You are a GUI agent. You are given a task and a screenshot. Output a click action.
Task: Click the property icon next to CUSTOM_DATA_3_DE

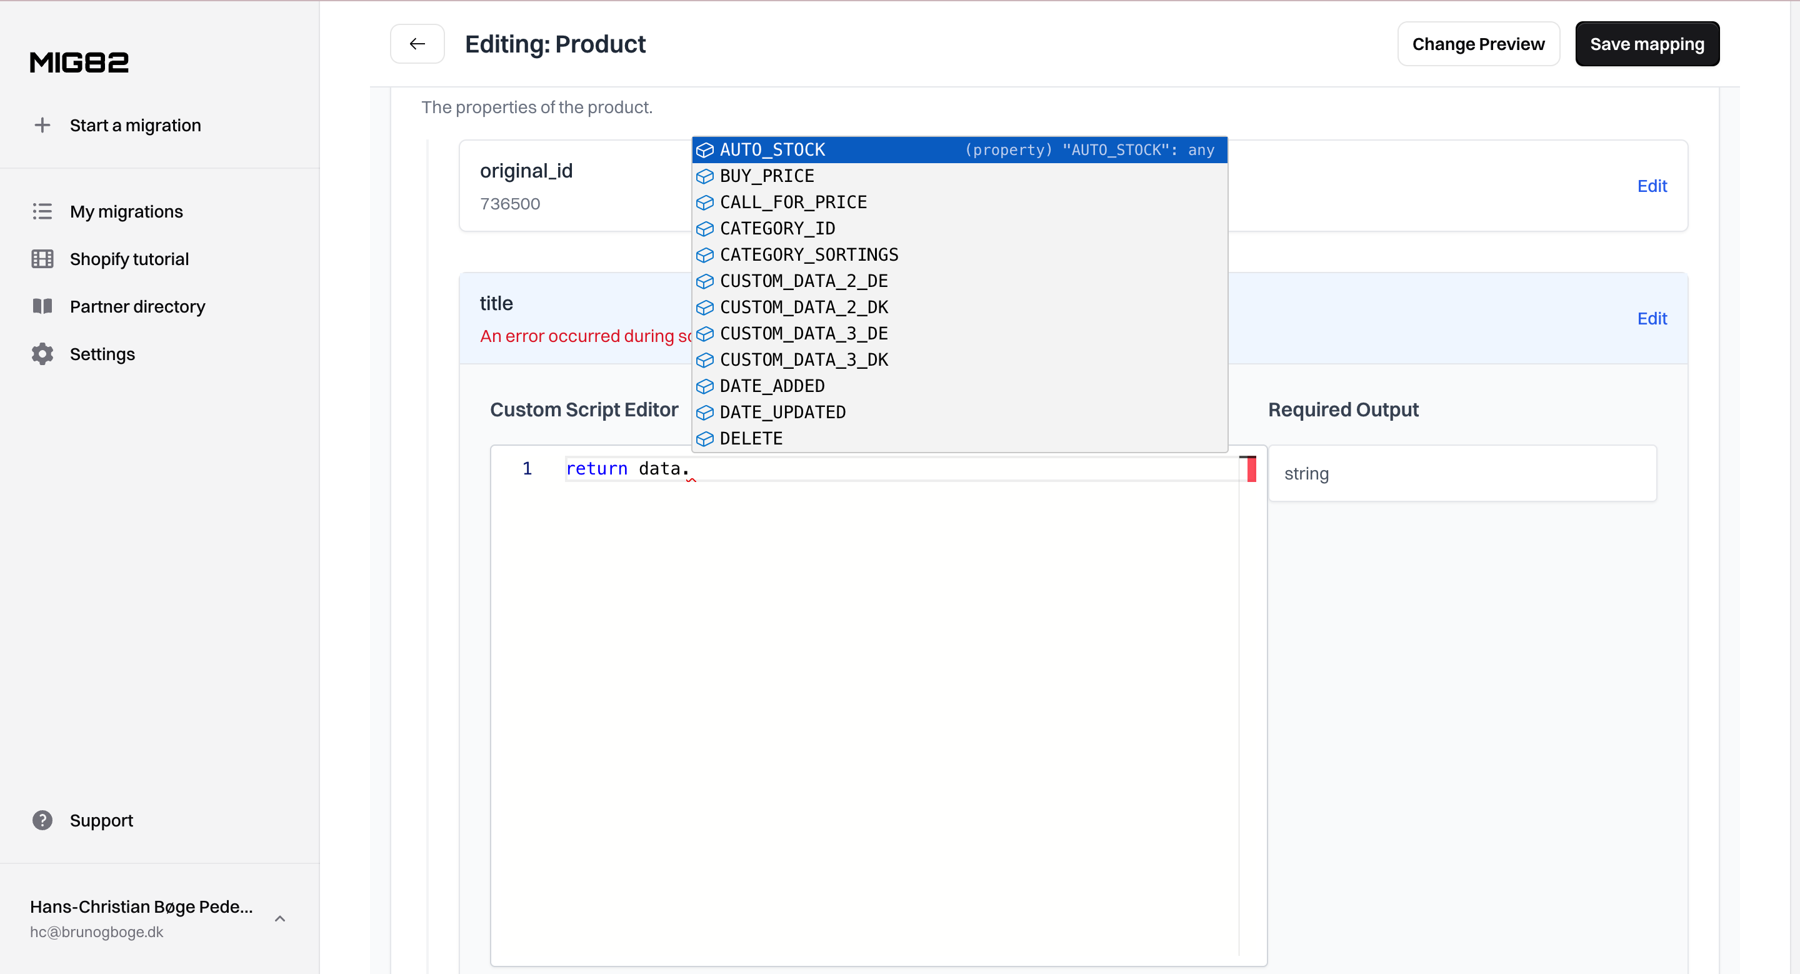705,333
